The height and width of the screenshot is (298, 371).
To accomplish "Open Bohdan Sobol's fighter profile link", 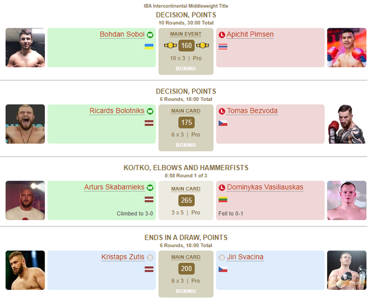I will pos(122,34).
